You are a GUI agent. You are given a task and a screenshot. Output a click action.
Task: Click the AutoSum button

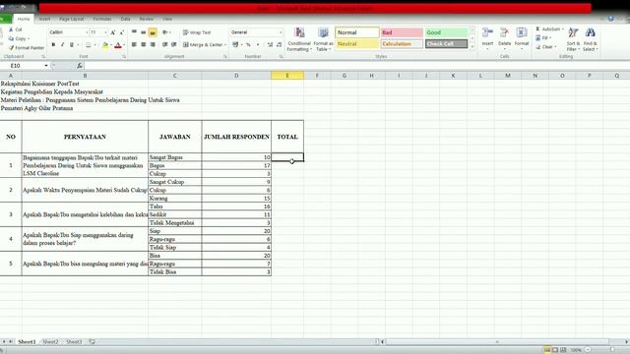(x=549, y=29)
